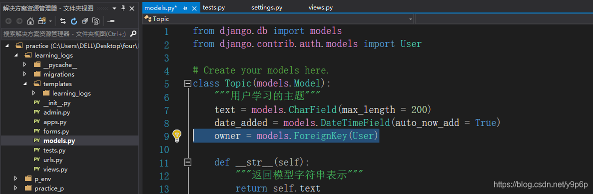Switch to the views.py editor tab
593x194 pixels.
point(321,7)
